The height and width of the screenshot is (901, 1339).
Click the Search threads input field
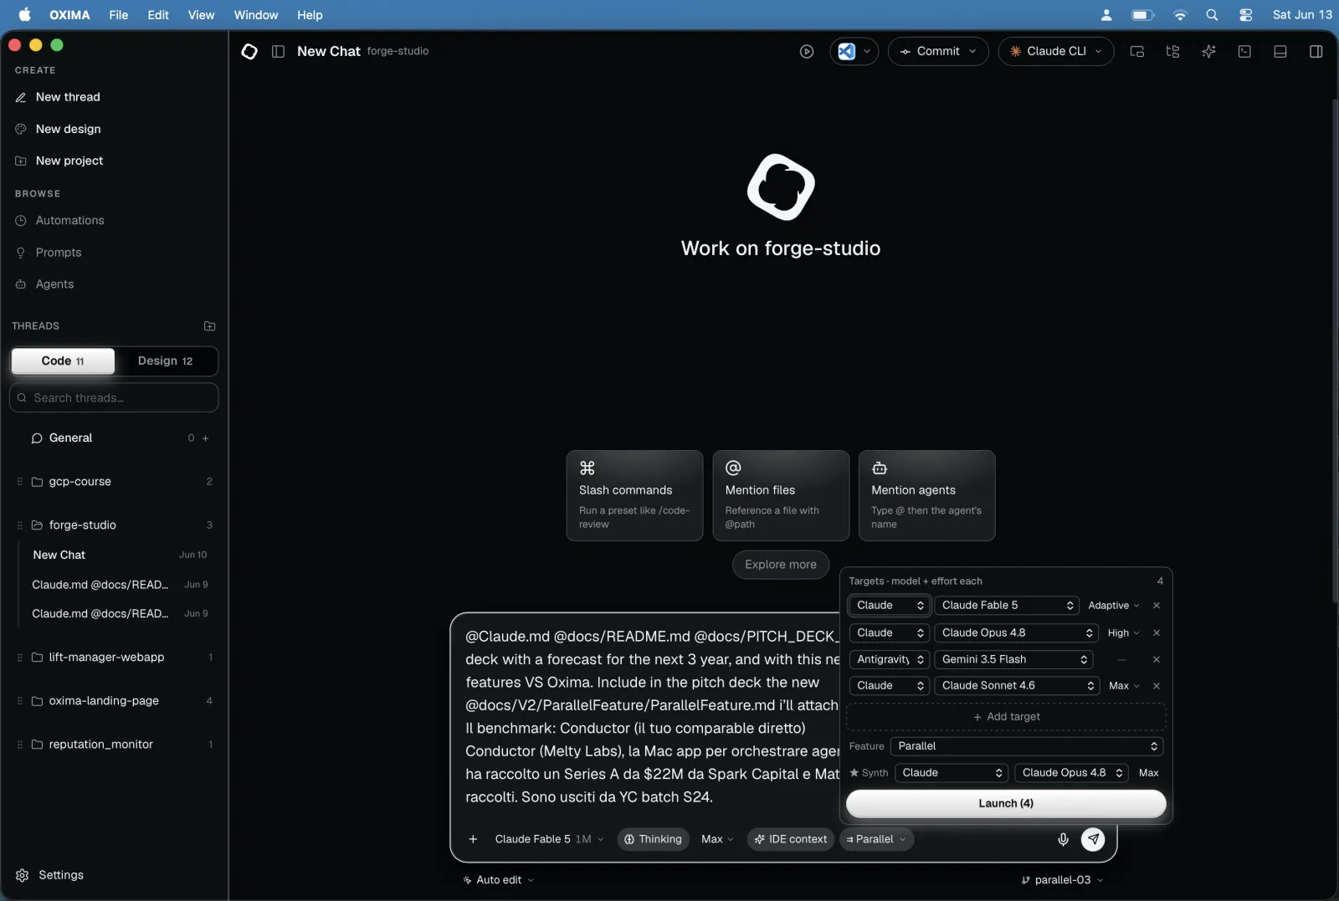pyautogui.click(x=114, y=398)
